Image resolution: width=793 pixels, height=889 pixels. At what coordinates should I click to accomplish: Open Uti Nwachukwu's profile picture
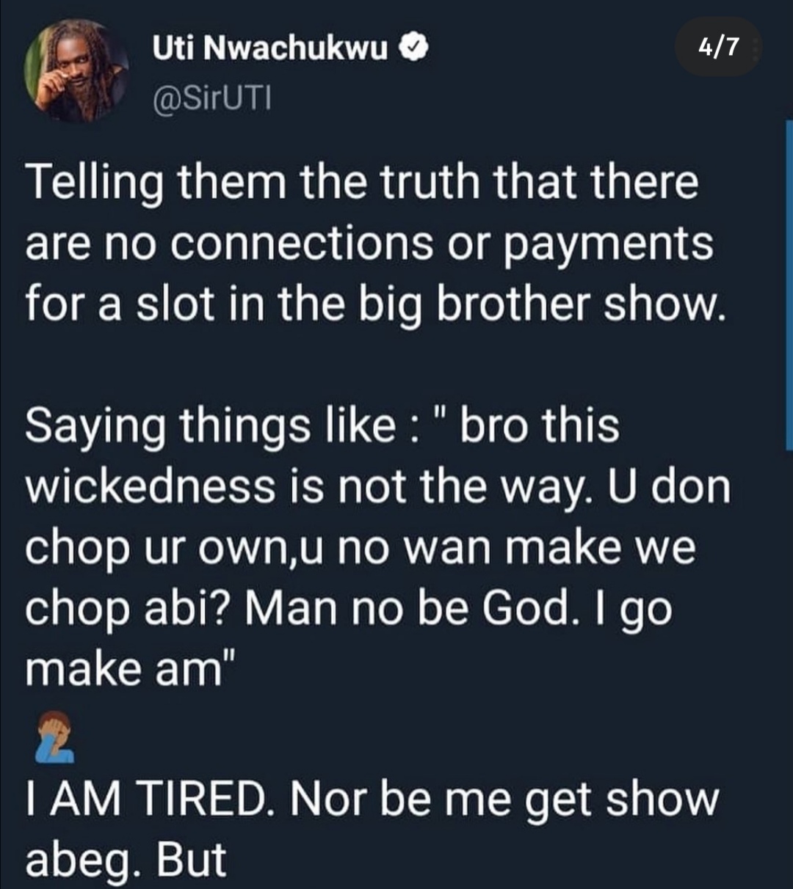(77, 70)
